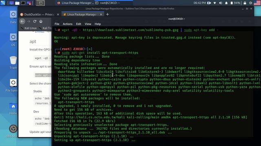
Task: Click 'Setting up apt-transport-https' terminal line
Action: tap(95, 140)
